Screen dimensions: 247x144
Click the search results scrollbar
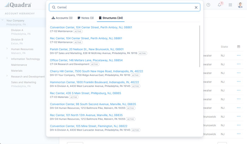[199, 46]
